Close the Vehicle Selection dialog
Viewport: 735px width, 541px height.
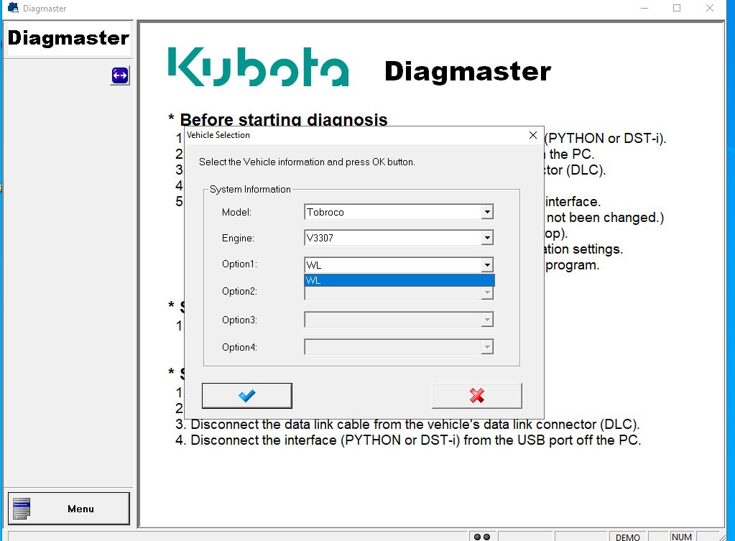(x=533, y=135)
